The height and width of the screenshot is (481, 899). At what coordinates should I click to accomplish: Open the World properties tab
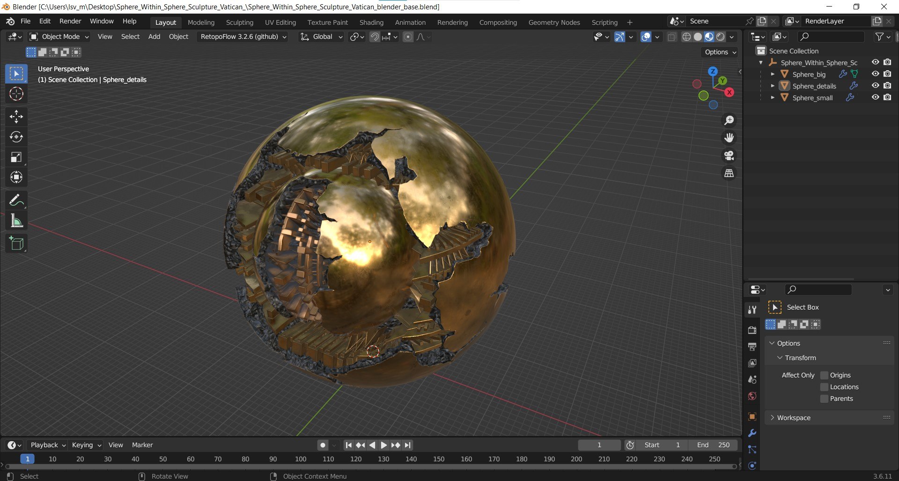pyautogui.click(x=752, y=396)
